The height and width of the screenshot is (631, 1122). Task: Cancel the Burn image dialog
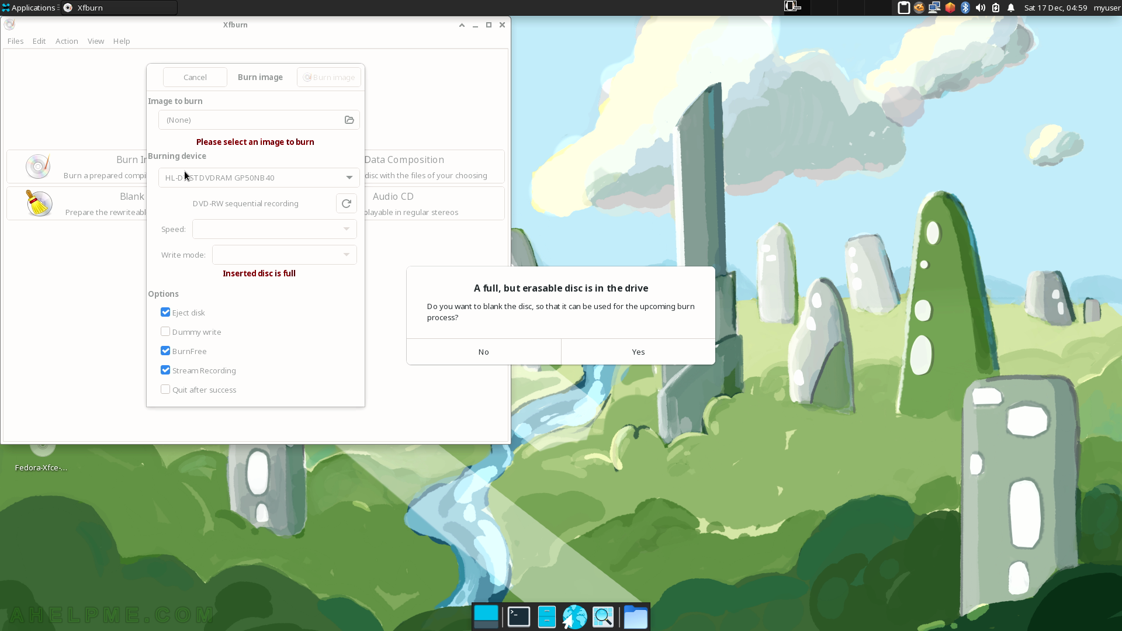[195, 77]
